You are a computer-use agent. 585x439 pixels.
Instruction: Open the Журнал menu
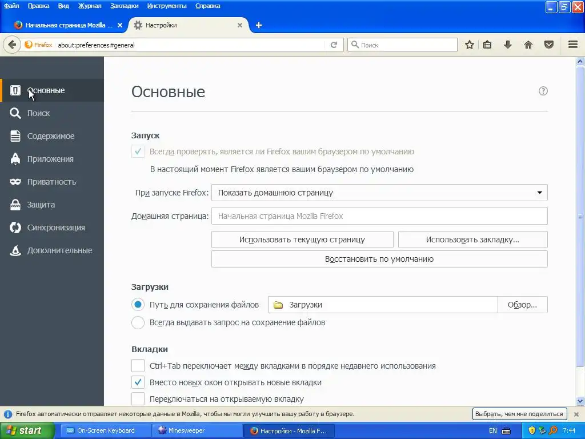(x=90, y=6)
